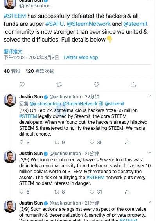Open the dropdown chevron on the (2/9) tweet

(x=150, y=152)
